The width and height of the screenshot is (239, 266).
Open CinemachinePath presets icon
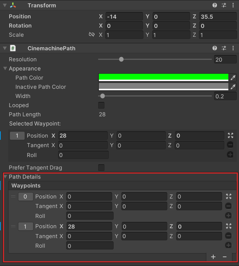pyautogui.click(x=224, y=48)
